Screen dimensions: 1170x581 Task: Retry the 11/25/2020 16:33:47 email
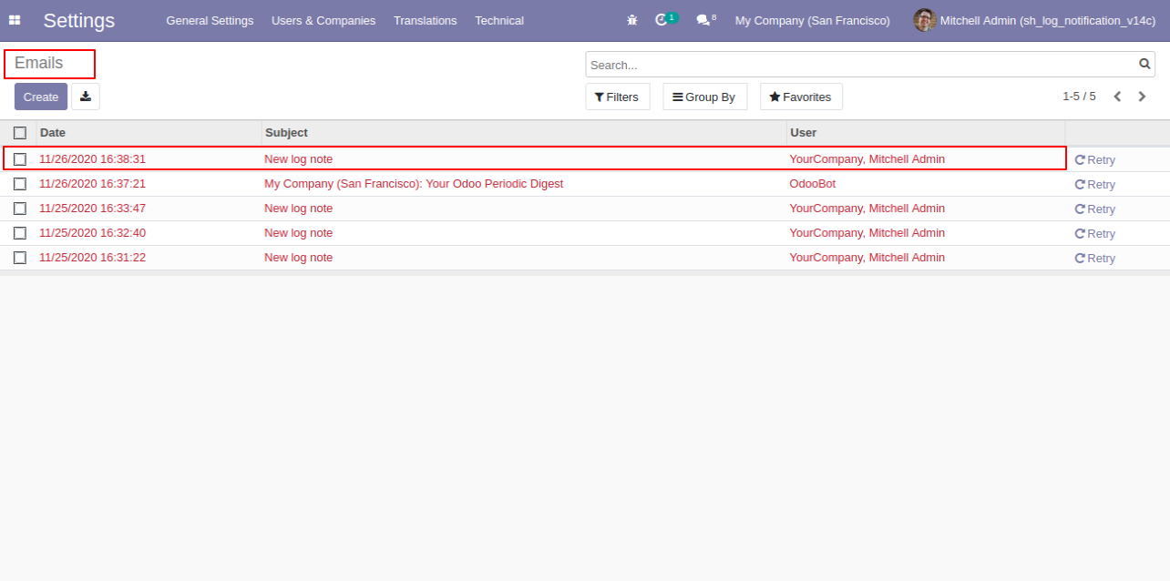tap(1094, 209)
